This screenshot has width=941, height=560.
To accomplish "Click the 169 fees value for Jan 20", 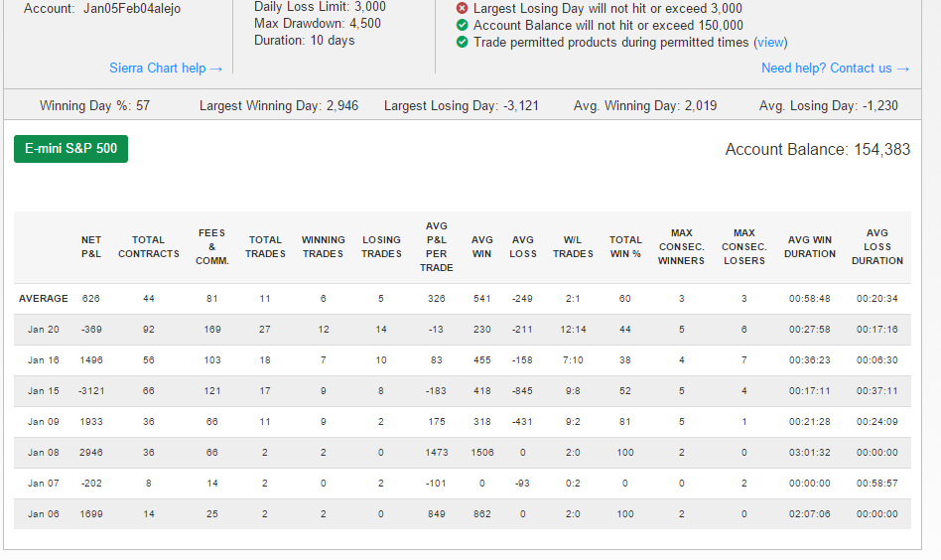I will pos(211,329).
